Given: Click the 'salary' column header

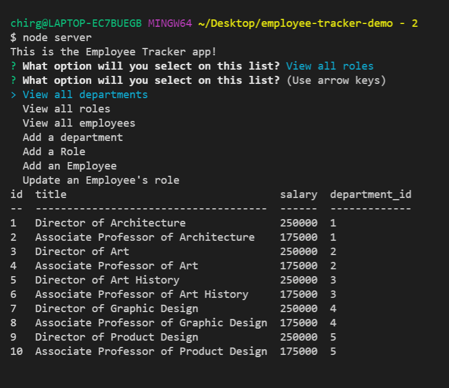Looking at the screenshot, I should pyautogui.click(x=298, y=195).
